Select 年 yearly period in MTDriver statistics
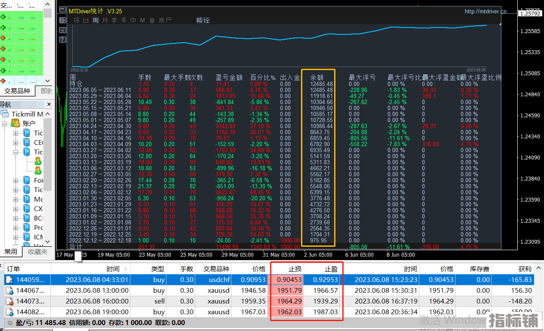 (124, 20)
